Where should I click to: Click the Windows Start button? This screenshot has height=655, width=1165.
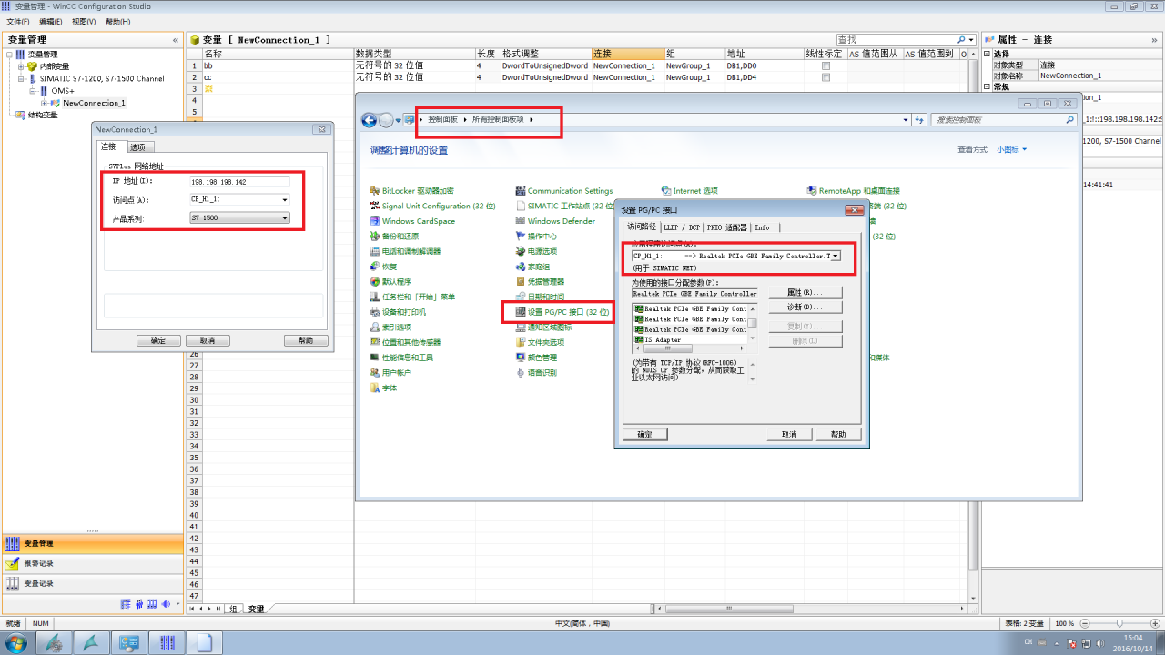click(x=15, y=643)
